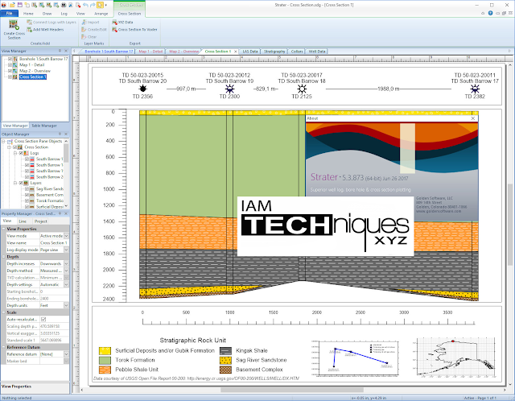Image resolution: width=515 pixels, height=401 pixels.
Task: Toggle the Logs group visibility checkbox
Action: tap(21, 153)
